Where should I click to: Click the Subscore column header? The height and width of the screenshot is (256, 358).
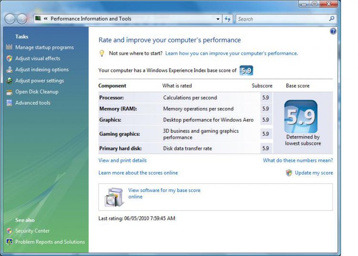click(262, 86)
